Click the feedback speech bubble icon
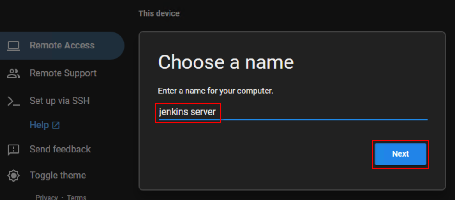Image resolution: width=455 pixels, height=200 pixels. [14, 150]
